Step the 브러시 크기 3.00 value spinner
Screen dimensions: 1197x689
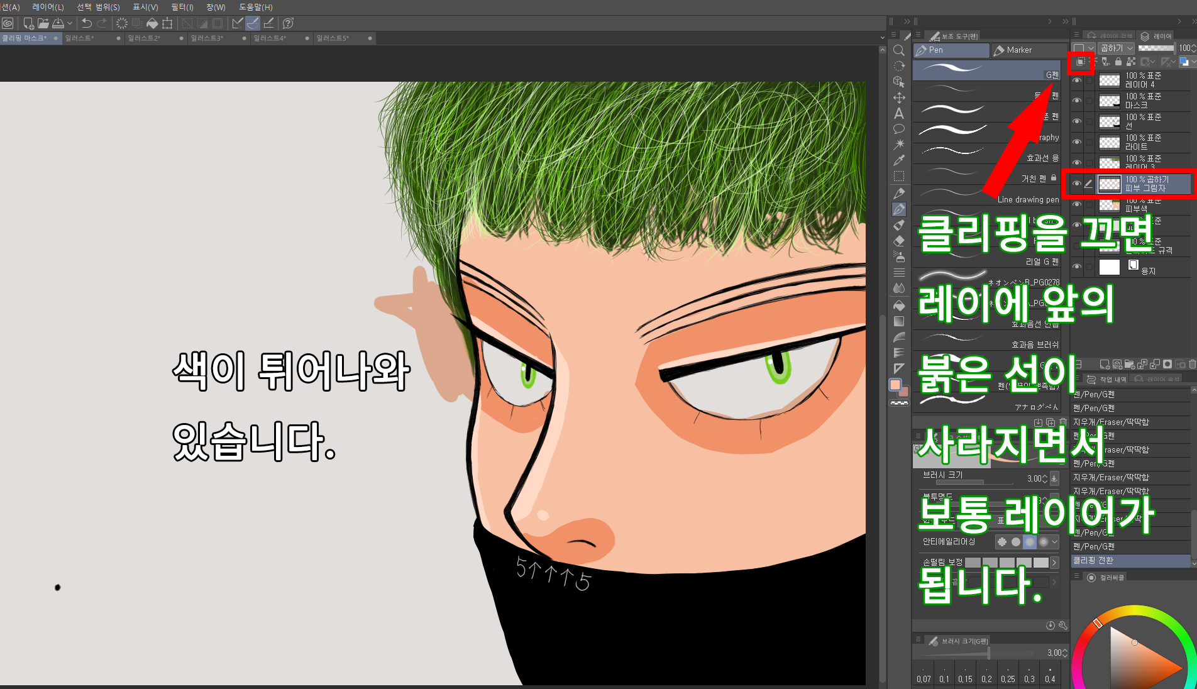click(1045, 478)
